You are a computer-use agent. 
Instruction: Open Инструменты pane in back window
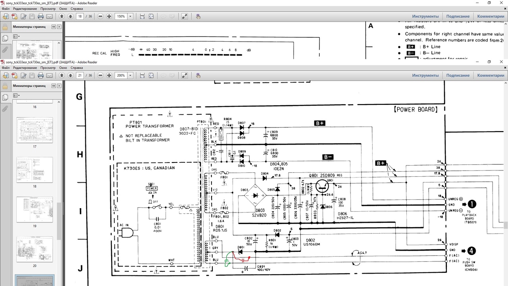[x=425, y=16]
